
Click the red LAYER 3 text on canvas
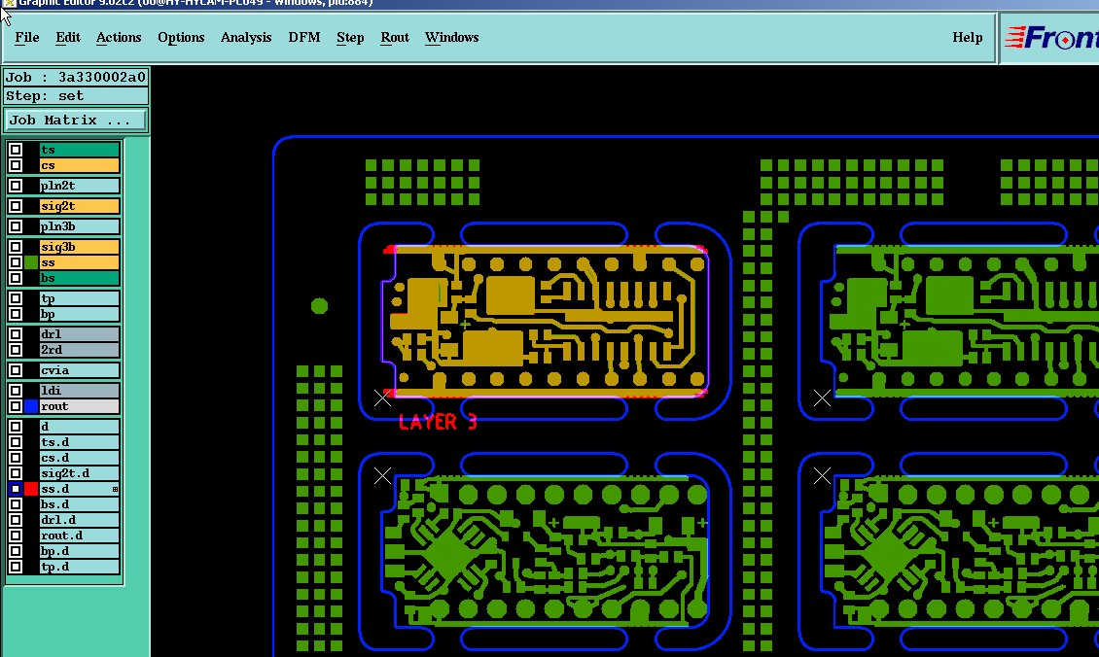438,422
